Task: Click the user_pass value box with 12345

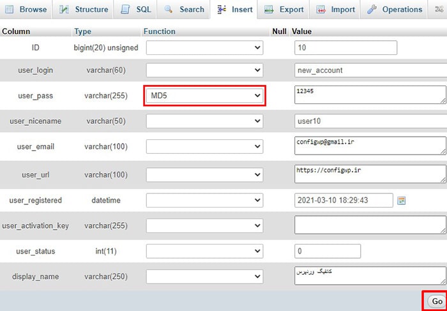Action: 370,95
